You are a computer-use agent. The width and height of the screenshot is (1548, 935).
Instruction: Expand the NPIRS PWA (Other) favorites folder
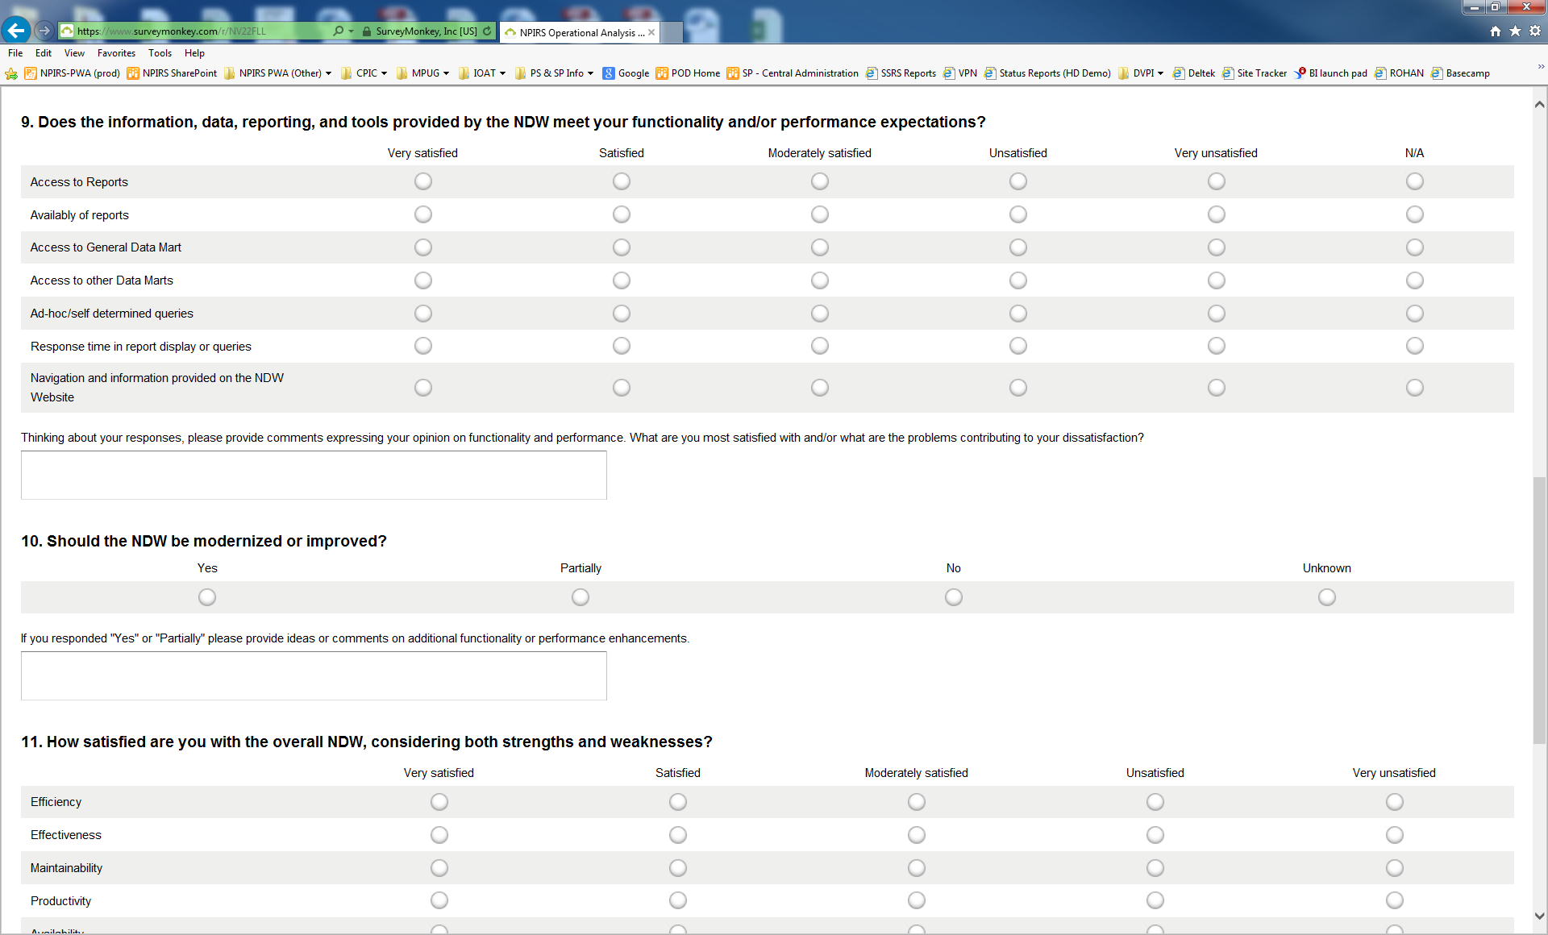tap(279, 73)
